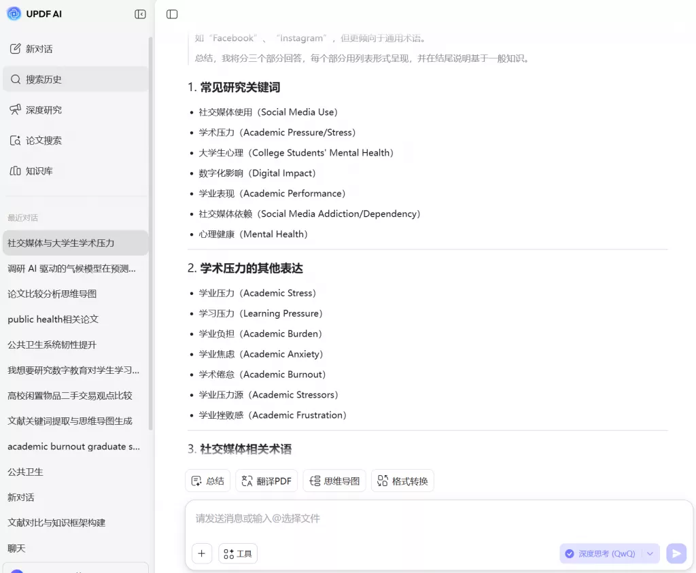Image resolution: width=696 pixels, height=573 pixels.
Task: Collapse the left sidebar
Action: [140, 14]
